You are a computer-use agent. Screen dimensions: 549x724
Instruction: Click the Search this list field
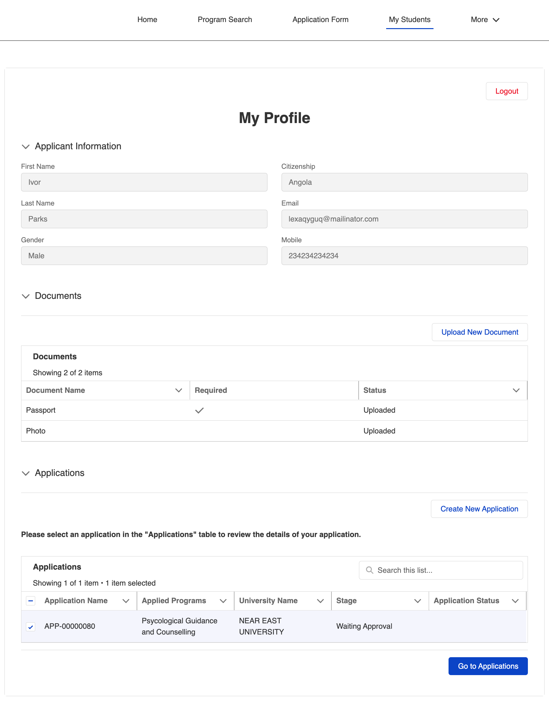pyautogui.click(x=441, y=570)
